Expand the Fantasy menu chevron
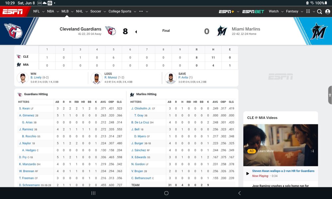Viewport: 332px width, 199px height. [x=302, y=12]
